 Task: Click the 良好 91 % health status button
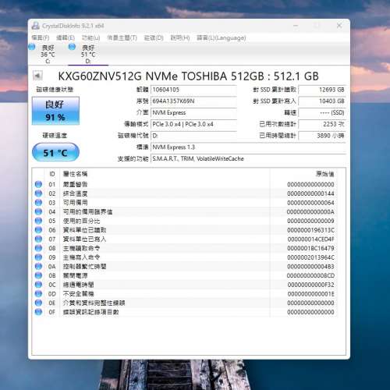(55, 111)
